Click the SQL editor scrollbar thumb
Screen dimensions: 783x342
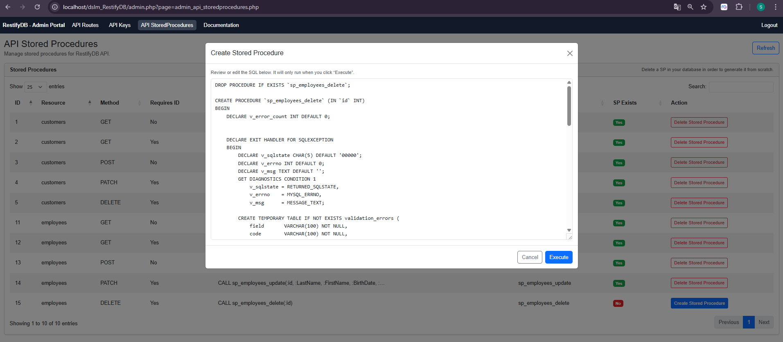[x=569, y=106]
